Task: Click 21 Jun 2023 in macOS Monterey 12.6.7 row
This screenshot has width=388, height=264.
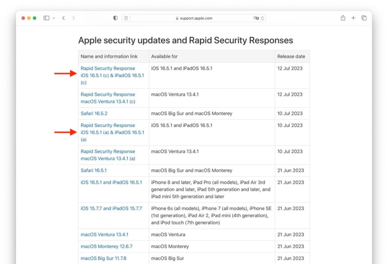Action: click(x=291, y=247)
